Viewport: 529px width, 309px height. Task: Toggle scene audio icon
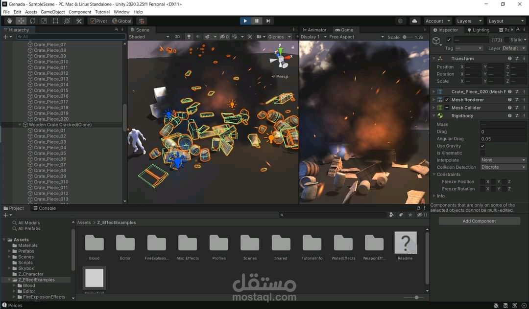[x=198, y=37]
